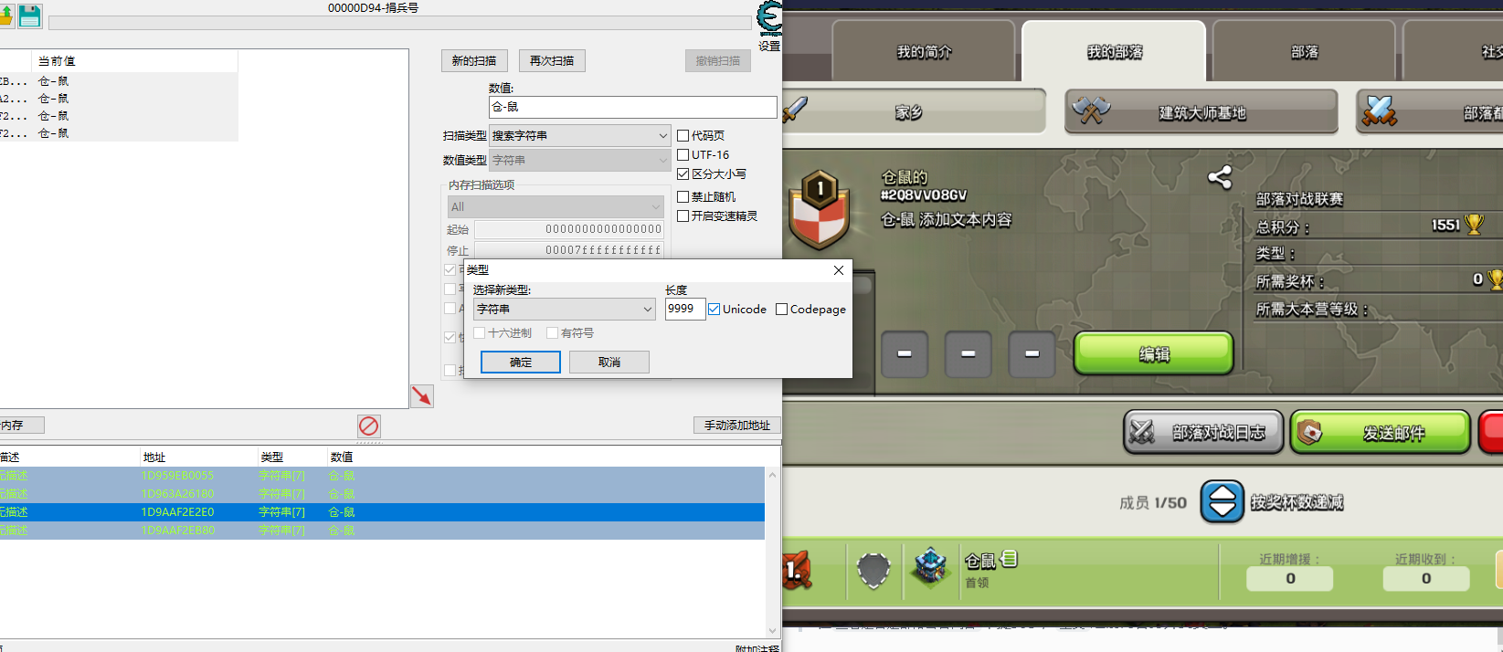This screenshot has width=1503, height=652.
Task: Click the sword icon on Home Village button
Action: point(794,110)
